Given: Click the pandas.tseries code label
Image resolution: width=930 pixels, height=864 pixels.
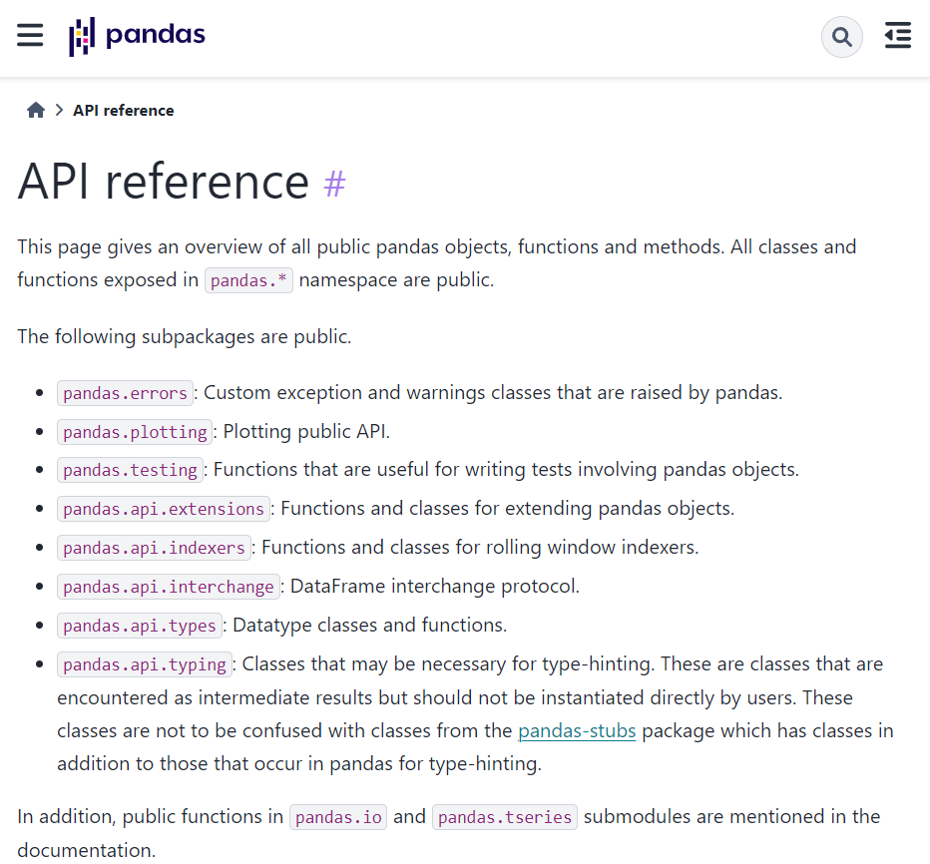Looking at the screenshot, I should click(505, 817).
